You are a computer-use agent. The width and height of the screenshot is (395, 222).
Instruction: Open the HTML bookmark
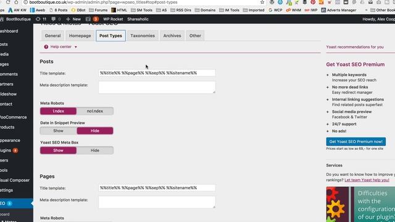coord(119,10)
